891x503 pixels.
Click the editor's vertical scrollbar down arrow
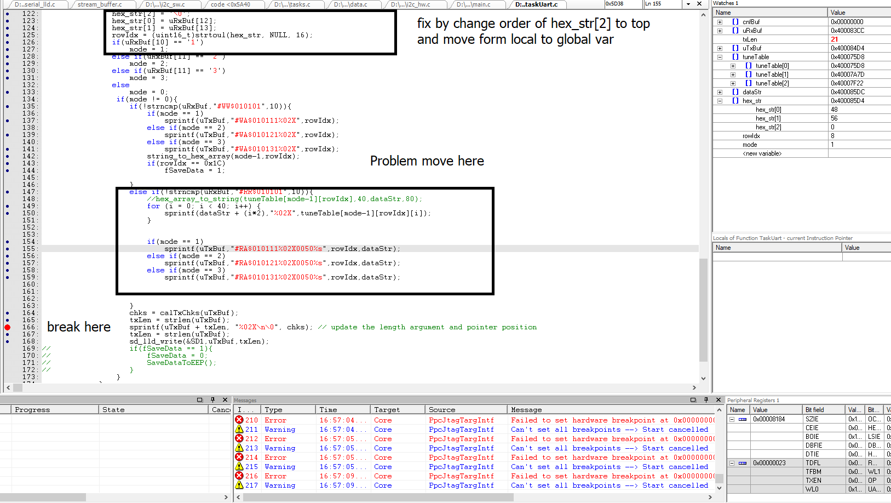click(703, 378)
